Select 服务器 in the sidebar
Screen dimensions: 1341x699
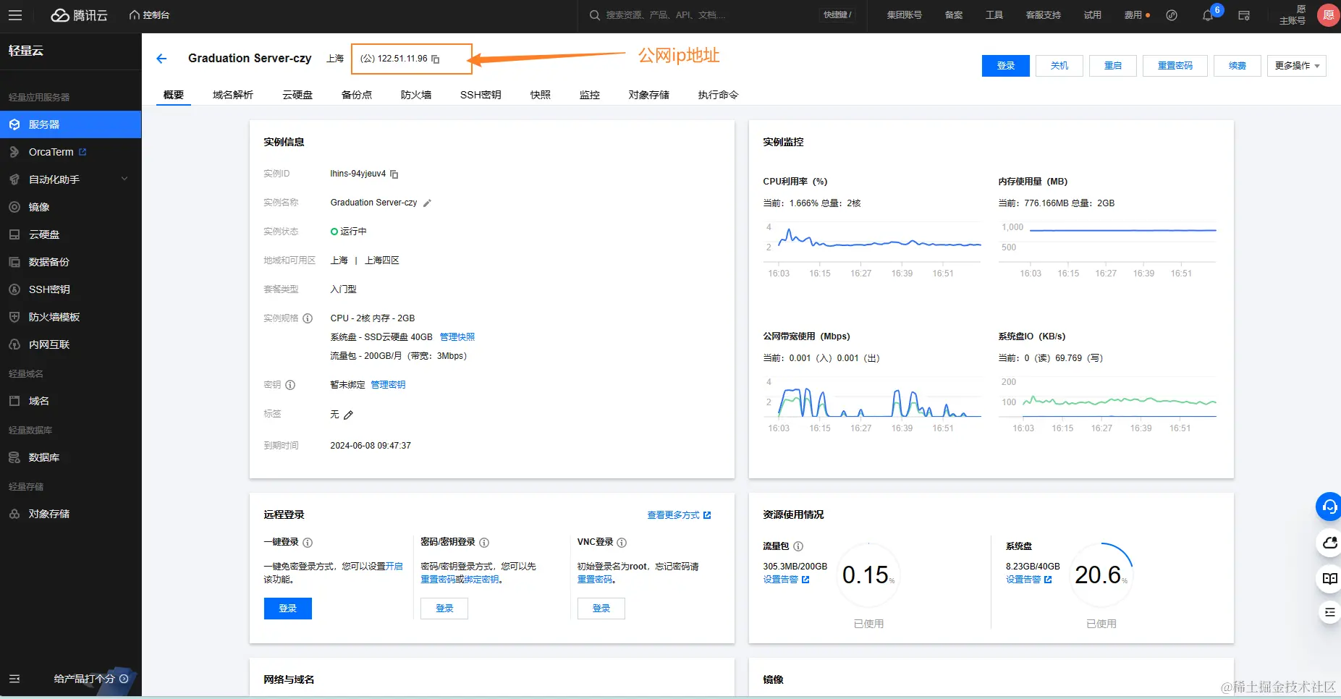[x=71, y=124]
